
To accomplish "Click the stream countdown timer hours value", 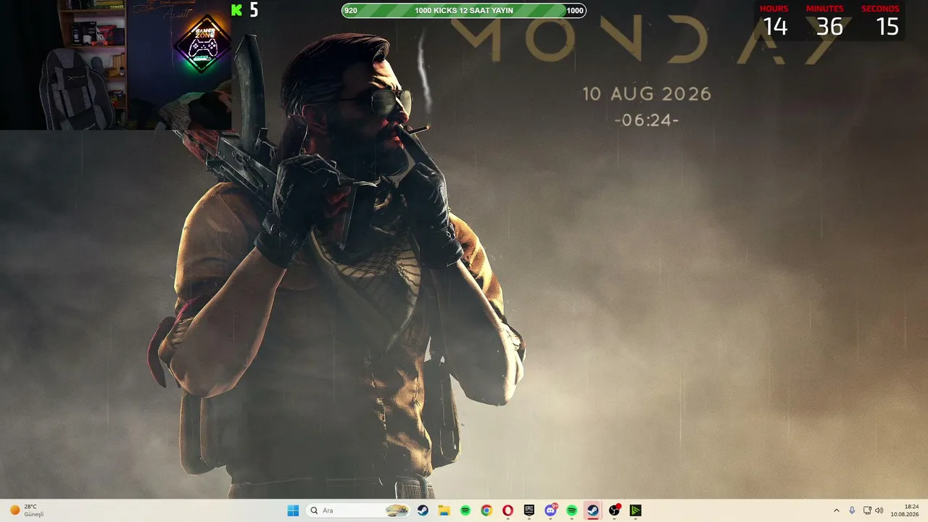I will (x=775, y=27).
